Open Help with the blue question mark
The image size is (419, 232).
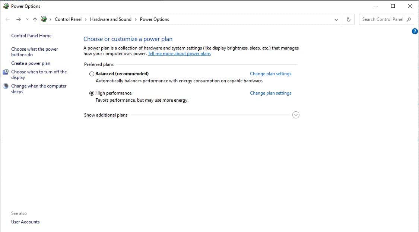(x=415, y=31)
